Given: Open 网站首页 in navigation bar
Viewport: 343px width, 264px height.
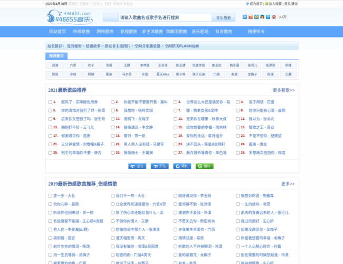Looking at the screenshot, I should click(58, 32).
